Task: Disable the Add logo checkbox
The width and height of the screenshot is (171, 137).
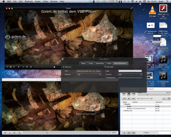Action: [105, 67]
